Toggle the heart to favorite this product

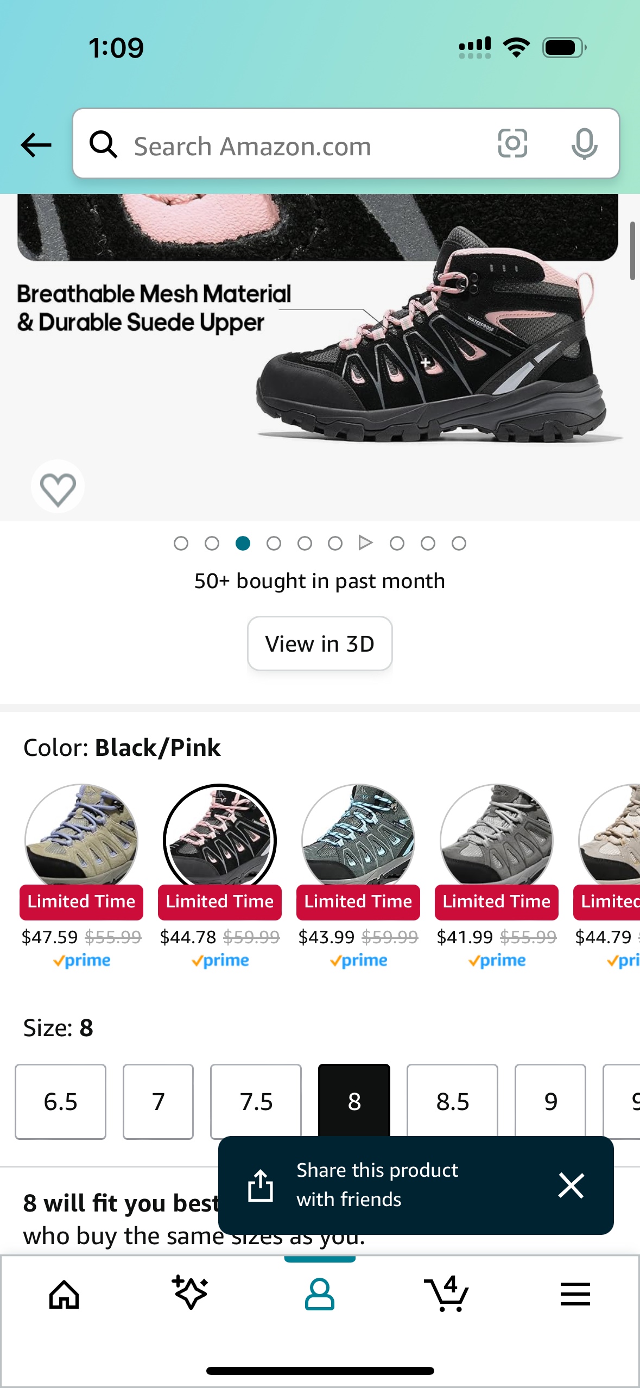click(58, 486)
